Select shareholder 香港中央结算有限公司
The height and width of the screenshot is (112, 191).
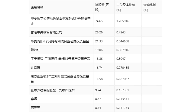pos(46,32)
